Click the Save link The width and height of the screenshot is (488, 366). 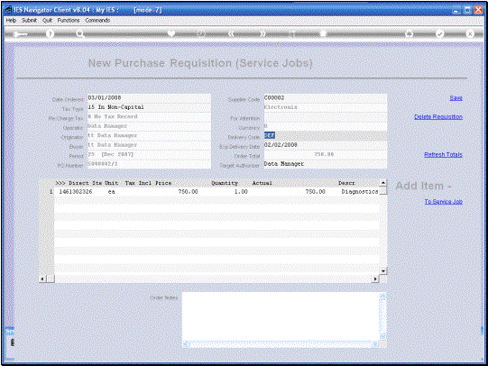point(456,98)
